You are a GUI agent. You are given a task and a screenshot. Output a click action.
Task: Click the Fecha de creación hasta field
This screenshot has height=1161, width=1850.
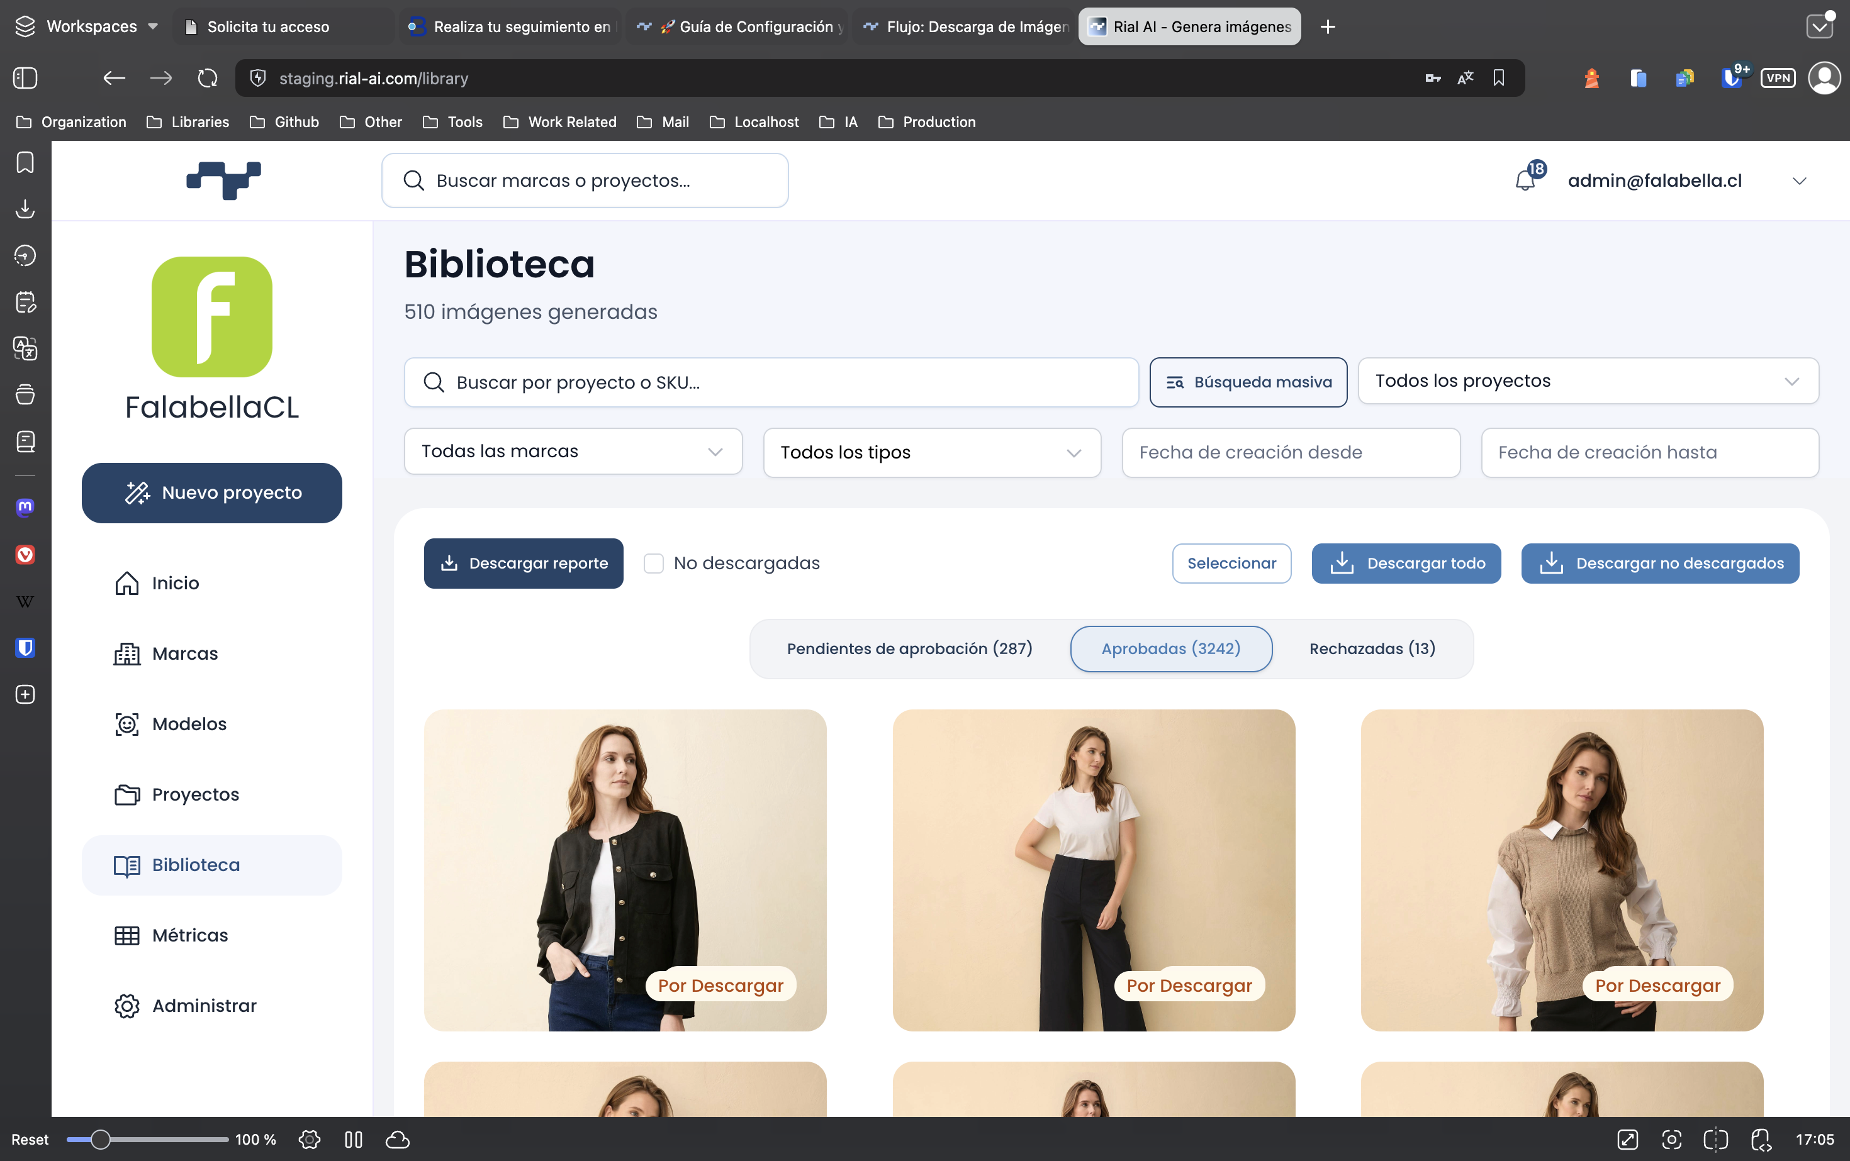click(1649, 453)
